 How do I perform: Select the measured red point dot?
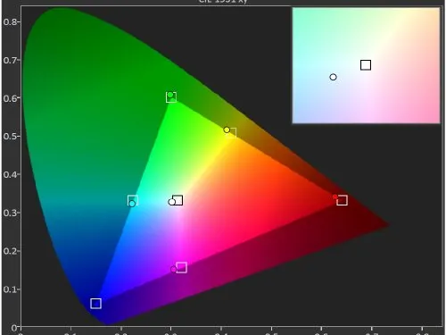point(335,197)
